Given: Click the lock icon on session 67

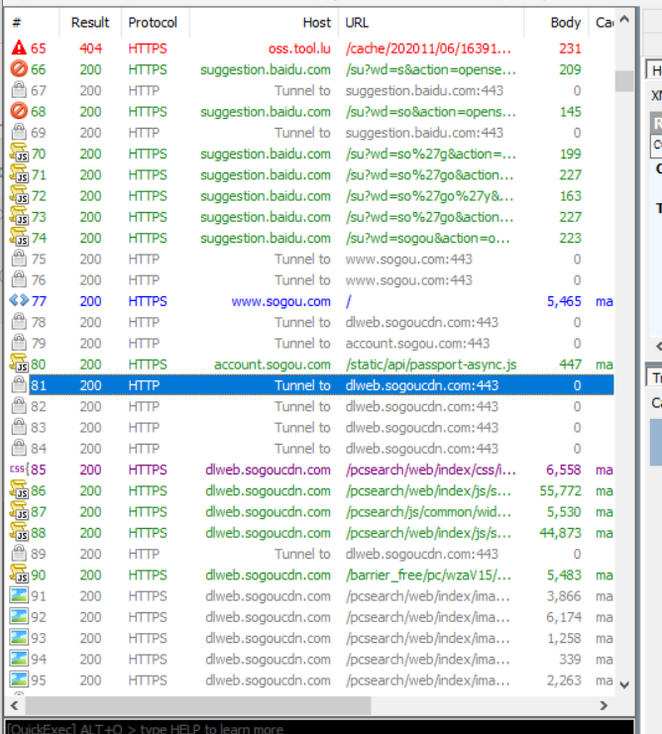Looking at the screenshot, I should [x=19, y=90].
